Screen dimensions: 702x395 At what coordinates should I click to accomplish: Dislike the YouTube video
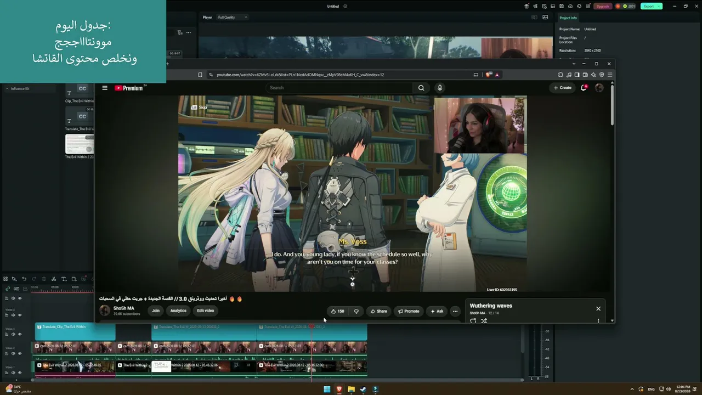[x=356, y=311]
